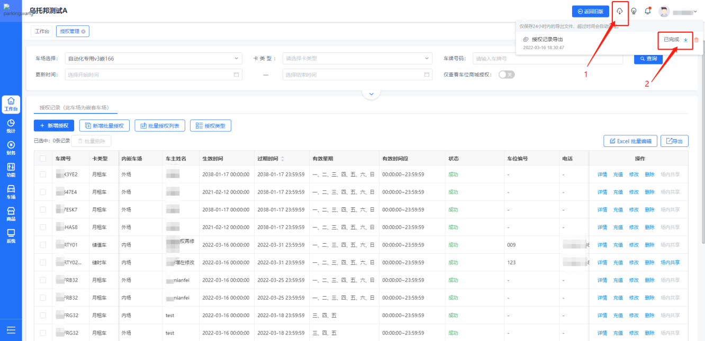Collapse sidebar with the hamburger menu icon

11,330
